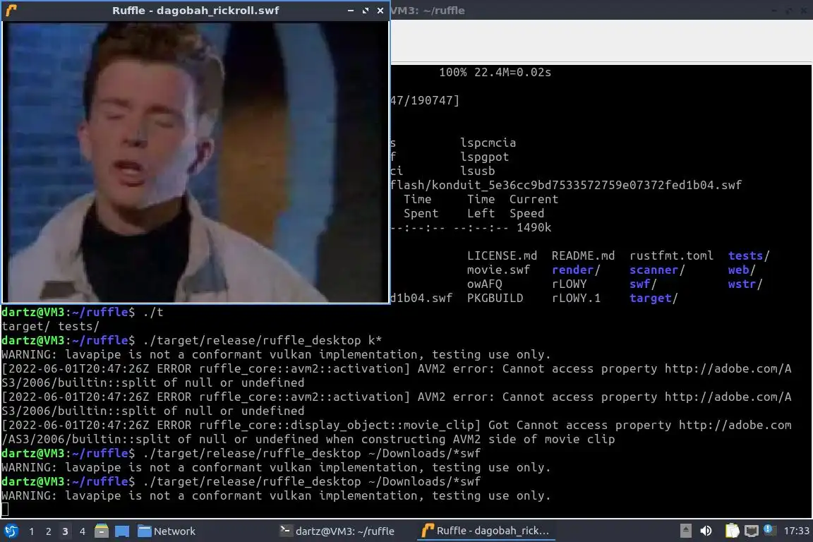The image size is (813, 542).
Task: Click the VM3: ~/ruffle terminal title bar
Action: tap(601, 10)
